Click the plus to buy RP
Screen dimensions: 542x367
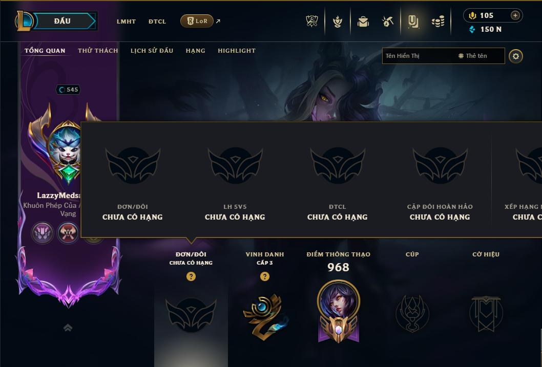click(515, 15)
